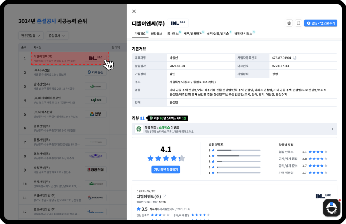Click 관심기업으로 추가 button
Image resolution: width=346 pixels, height=224 pixels.
pyautogui.click(x=320, y=23)
